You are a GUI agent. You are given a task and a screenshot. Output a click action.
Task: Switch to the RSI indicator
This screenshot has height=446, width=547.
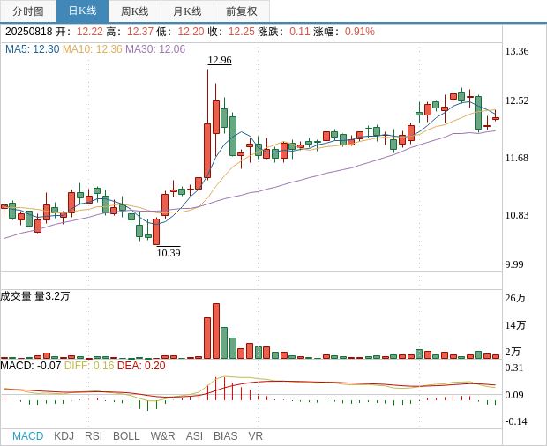[94, 436]
